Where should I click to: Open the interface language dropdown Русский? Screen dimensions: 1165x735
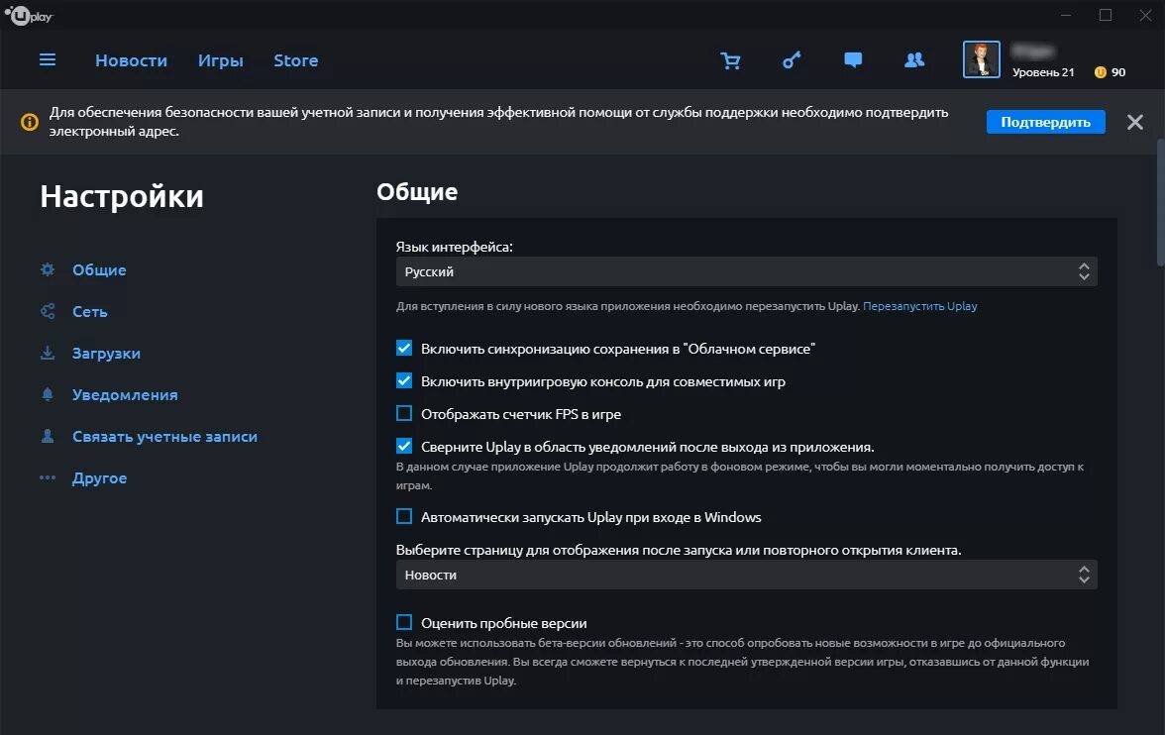[x=746, y=272]
